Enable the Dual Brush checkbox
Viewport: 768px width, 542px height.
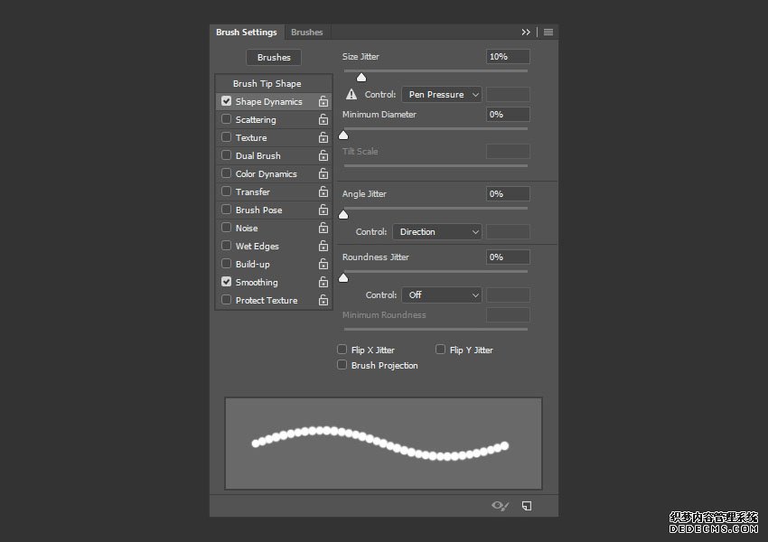[226, 155]
